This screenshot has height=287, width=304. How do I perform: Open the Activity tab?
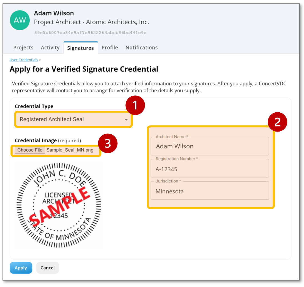coord(50,48)
